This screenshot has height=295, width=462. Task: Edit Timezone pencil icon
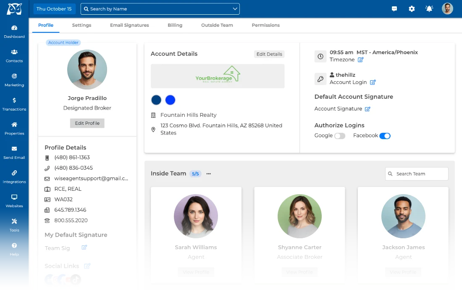(361, 60)
